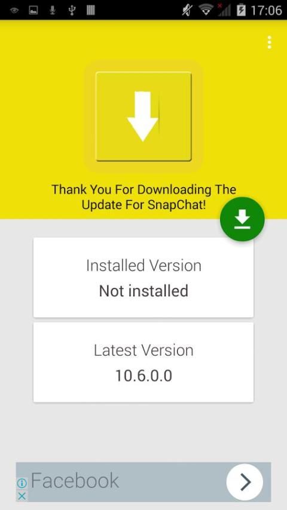
Task: Tap the battery charging icon
Action: [241, 10]
